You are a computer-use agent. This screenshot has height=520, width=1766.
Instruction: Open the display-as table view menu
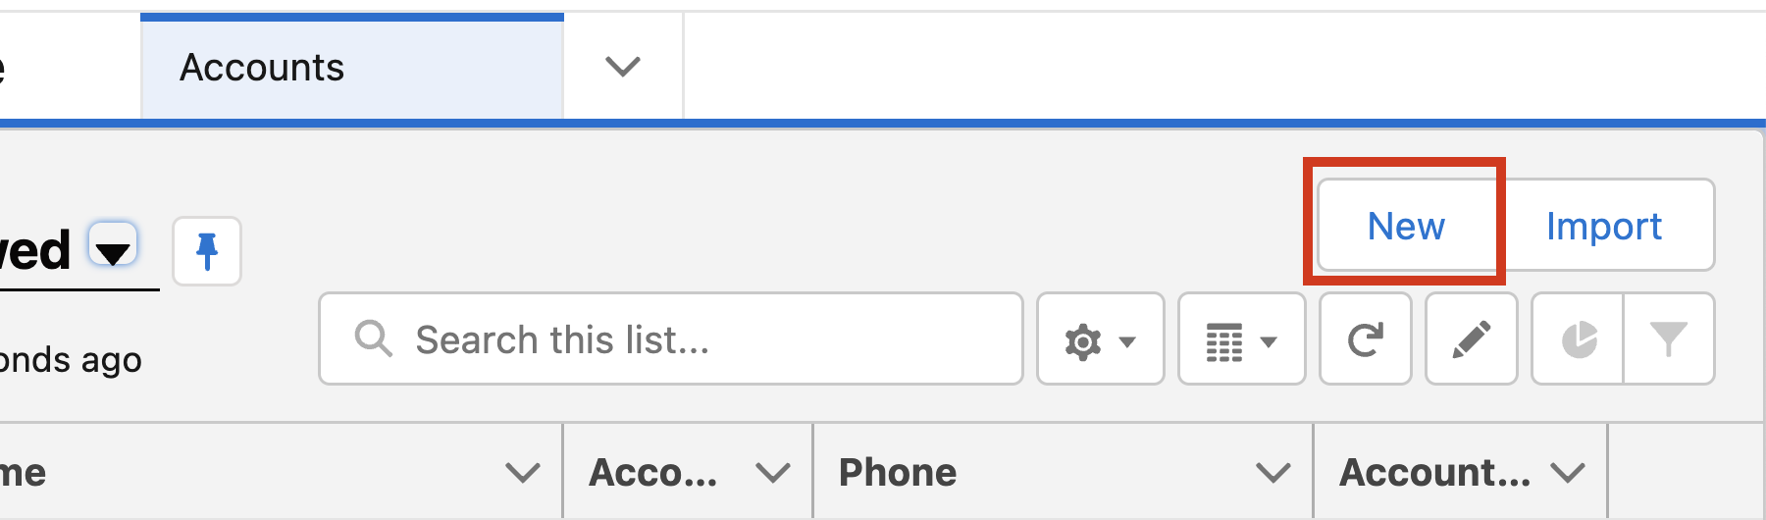pos(1241,339)
